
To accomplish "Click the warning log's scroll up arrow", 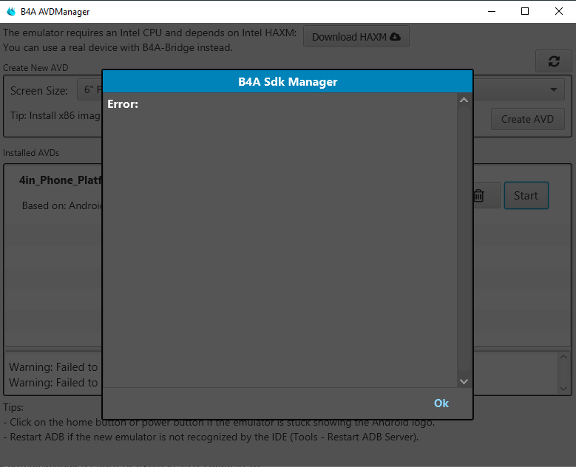I will click(x=563, y=356).
